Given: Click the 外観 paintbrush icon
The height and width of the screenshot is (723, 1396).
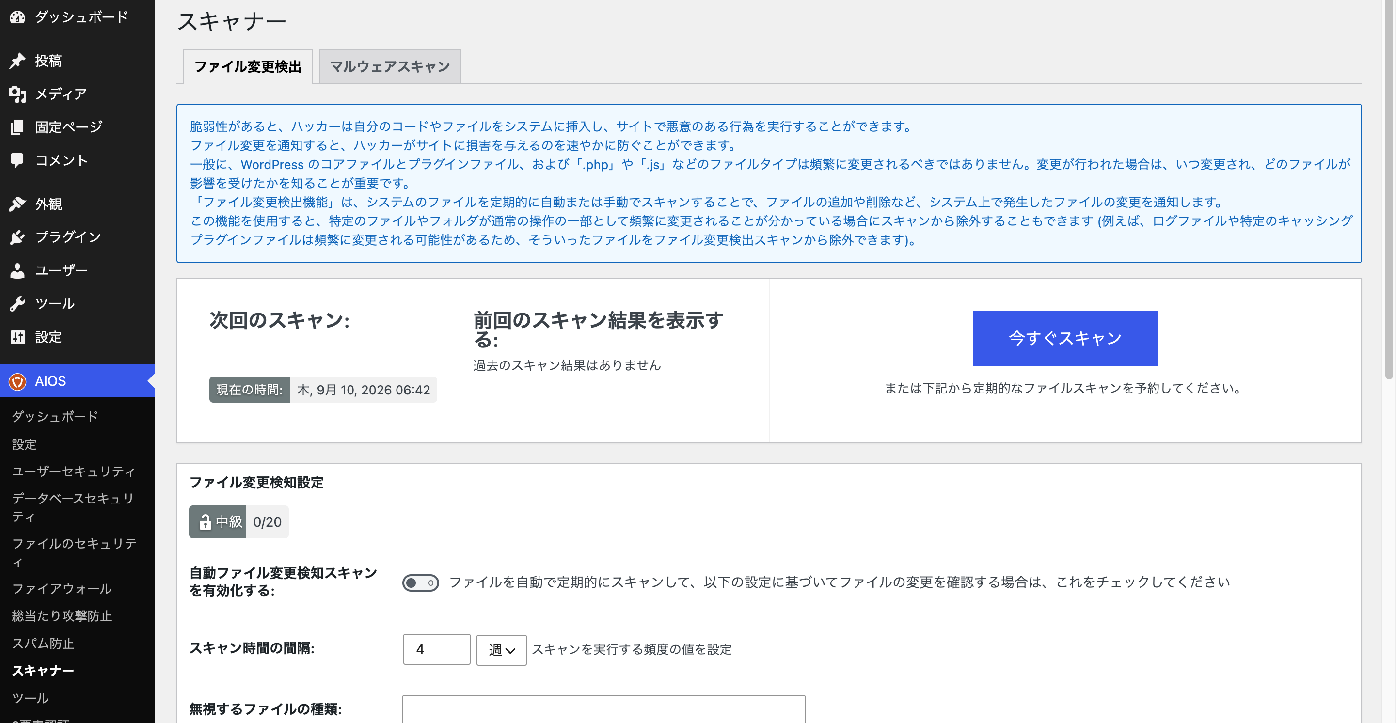Looking at the screenshot, I should click(17, 204).
